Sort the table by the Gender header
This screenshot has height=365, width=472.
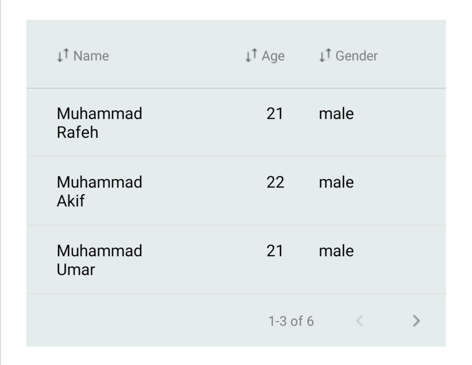point(356,56)
